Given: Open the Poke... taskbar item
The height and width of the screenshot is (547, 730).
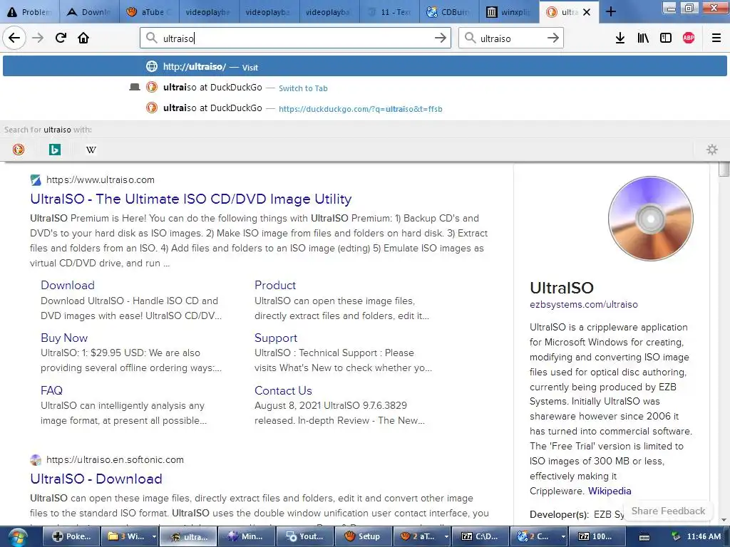Looking at the screenshot, I should (x=71, y=536).
